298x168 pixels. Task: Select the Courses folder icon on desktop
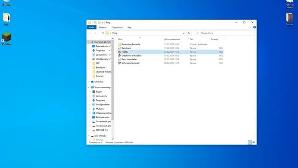click(x=290, y=18)
